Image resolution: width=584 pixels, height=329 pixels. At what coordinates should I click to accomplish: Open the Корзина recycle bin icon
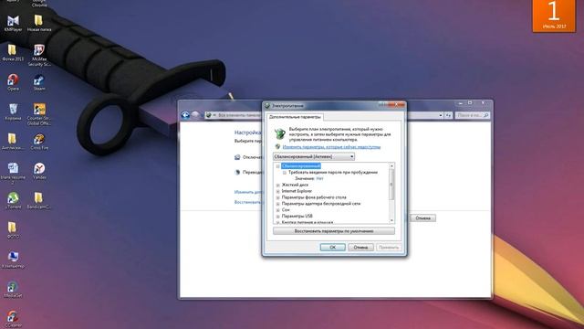point(13,112)
